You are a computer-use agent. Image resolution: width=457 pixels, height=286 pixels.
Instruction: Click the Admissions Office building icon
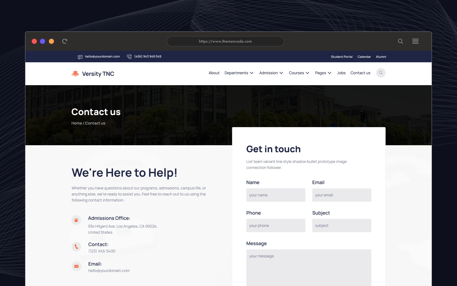pos(76,220)
